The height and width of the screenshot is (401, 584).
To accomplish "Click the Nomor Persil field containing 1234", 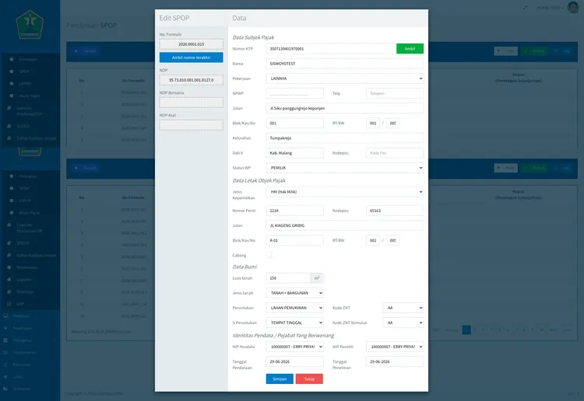I will click(294, 211).
